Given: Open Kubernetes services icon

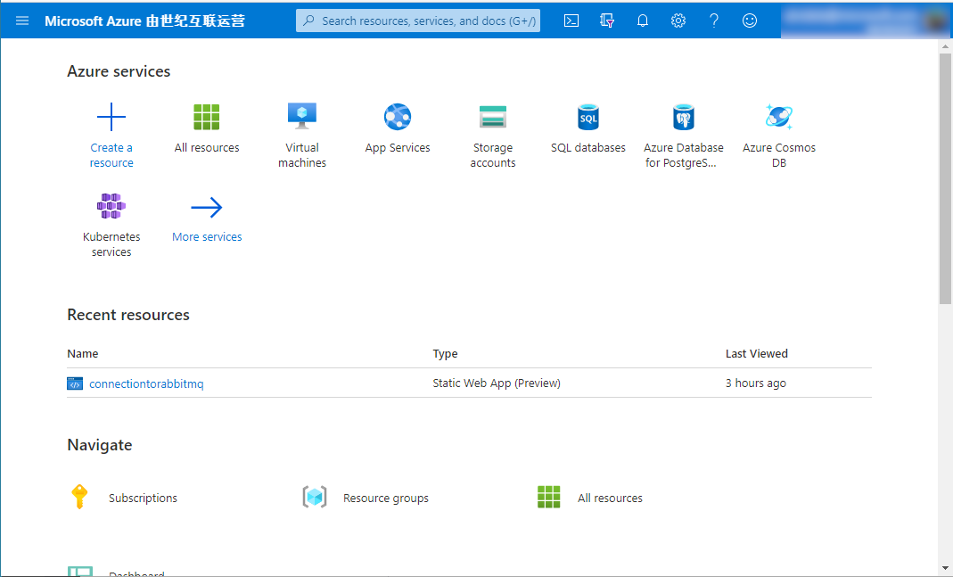Looking at the screenshot, I should (x=111, y=206).
